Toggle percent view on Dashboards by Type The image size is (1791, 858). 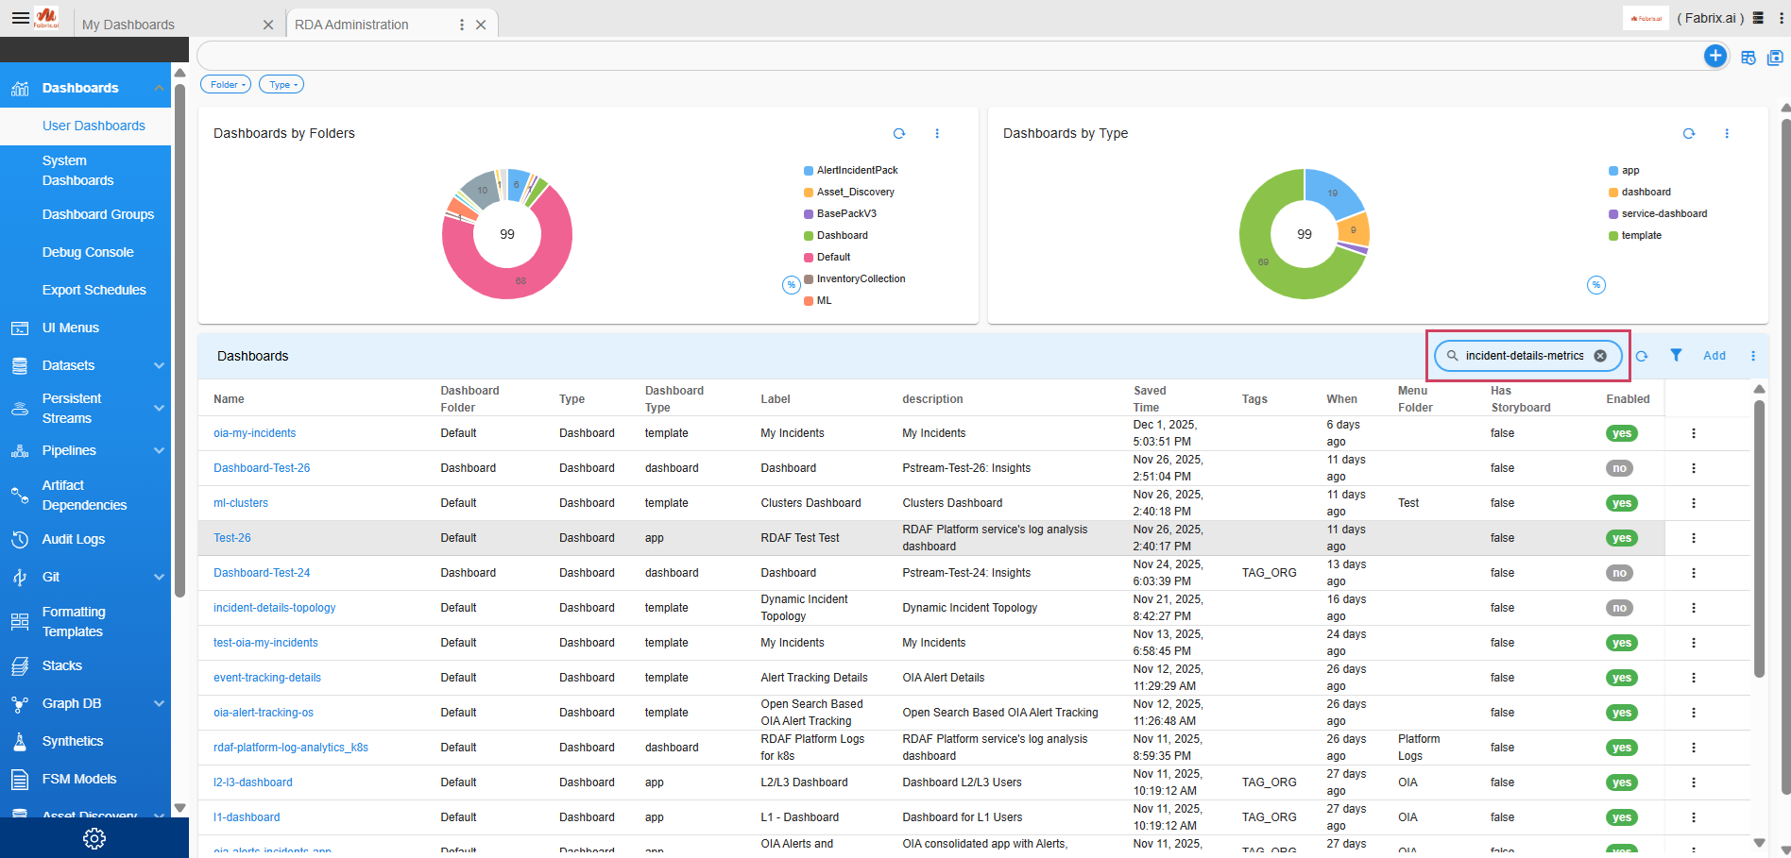click(1595, 285)
